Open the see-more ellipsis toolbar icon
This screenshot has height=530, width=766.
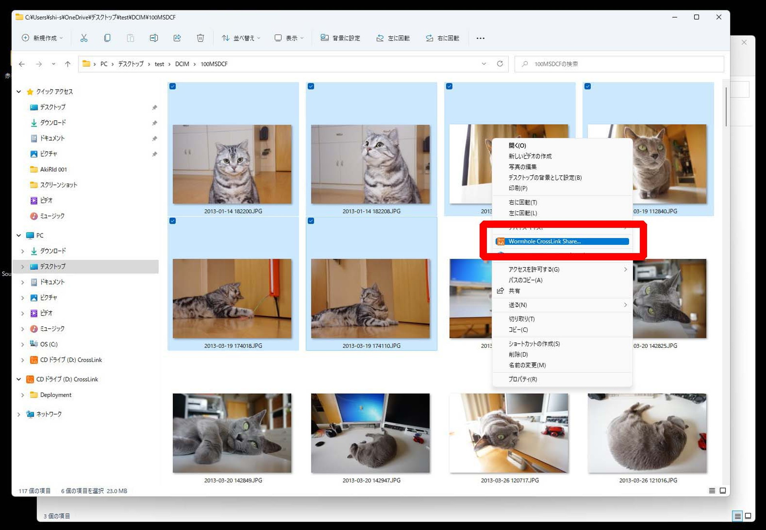[480, 38]
